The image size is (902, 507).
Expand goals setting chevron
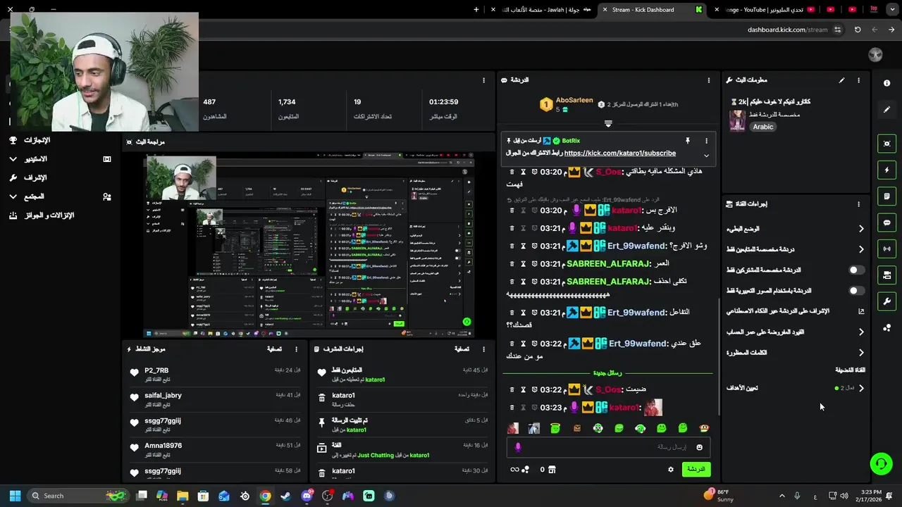[861, 388]
